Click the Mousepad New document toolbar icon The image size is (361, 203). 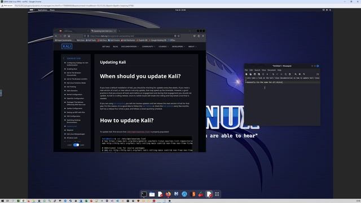(246, 74)
